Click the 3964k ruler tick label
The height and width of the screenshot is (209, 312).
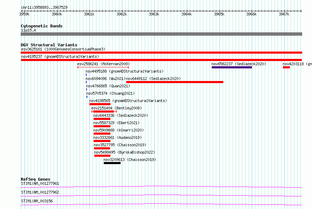(x=186, y=14)
